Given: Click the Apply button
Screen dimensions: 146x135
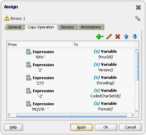Looking at the screenshot, I should pyautogui.click(x=82, y=127).
